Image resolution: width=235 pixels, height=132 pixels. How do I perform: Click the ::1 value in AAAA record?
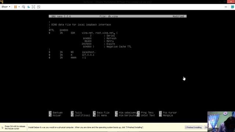click(84, 58)
